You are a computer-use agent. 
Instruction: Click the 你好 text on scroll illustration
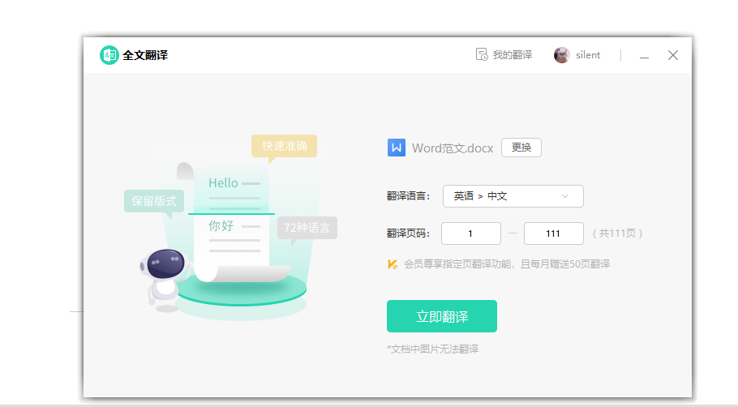tap(221, 226)
